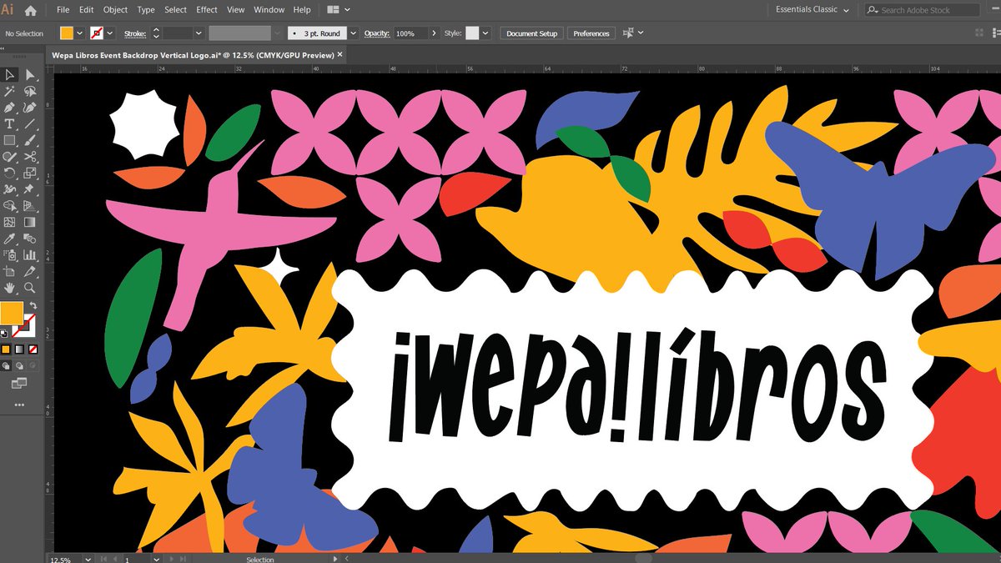The height and width of the screenshot is (563, 1001).
Task: Select the Magic Wand tool
Action: (10, 91)
